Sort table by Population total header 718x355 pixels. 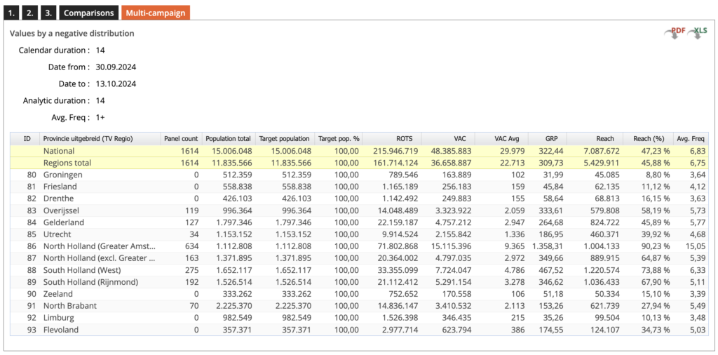[x=228, y=139]
